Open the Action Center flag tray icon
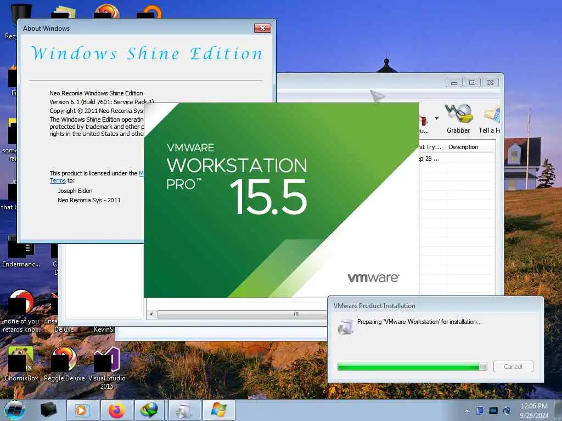 click(x=480, y=411)
